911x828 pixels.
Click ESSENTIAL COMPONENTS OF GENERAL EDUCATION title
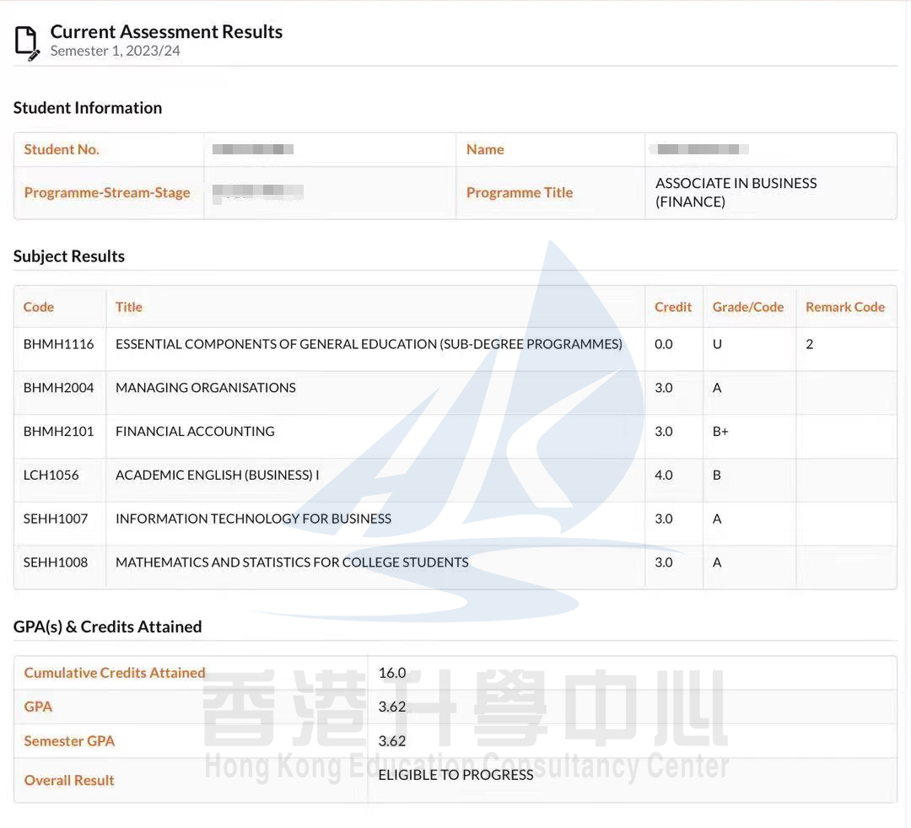(369, 344)
